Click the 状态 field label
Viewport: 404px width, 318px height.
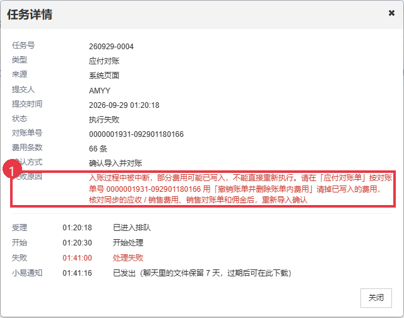point(20,118)
